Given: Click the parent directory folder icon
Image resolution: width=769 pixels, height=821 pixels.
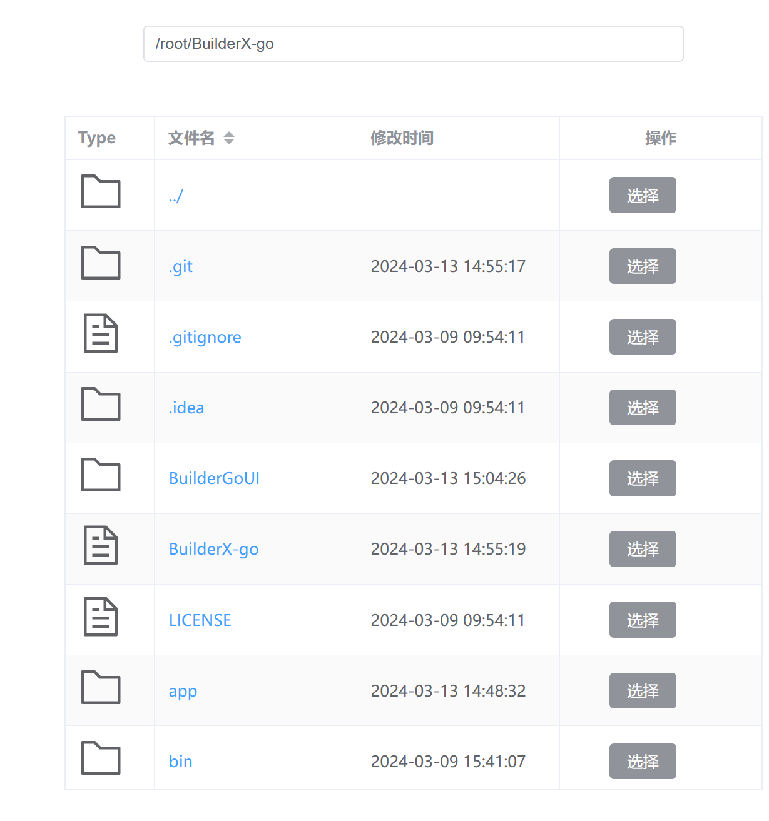Looking at the screenshot, I should click(x=101, y=191).
